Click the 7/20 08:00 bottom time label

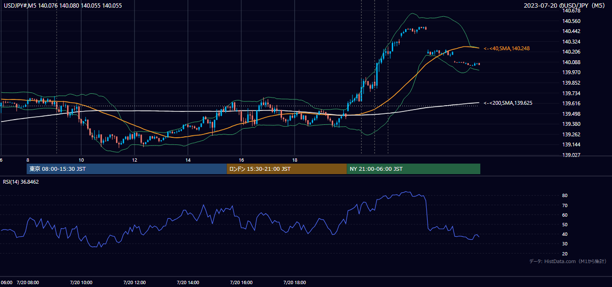pos(28,282)
